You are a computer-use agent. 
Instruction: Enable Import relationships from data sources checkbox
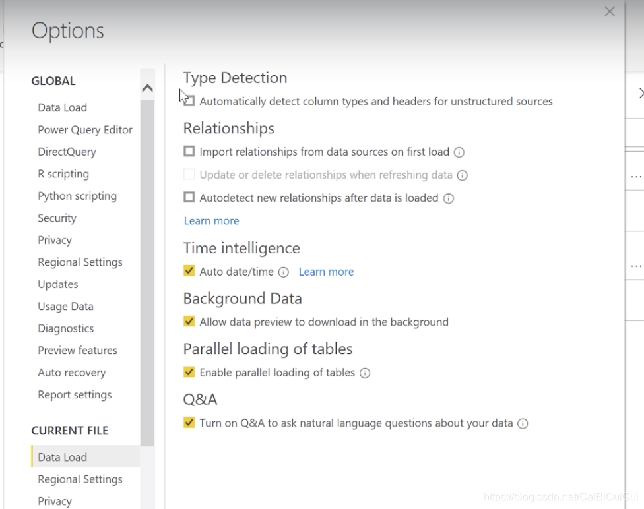[189, 152]
